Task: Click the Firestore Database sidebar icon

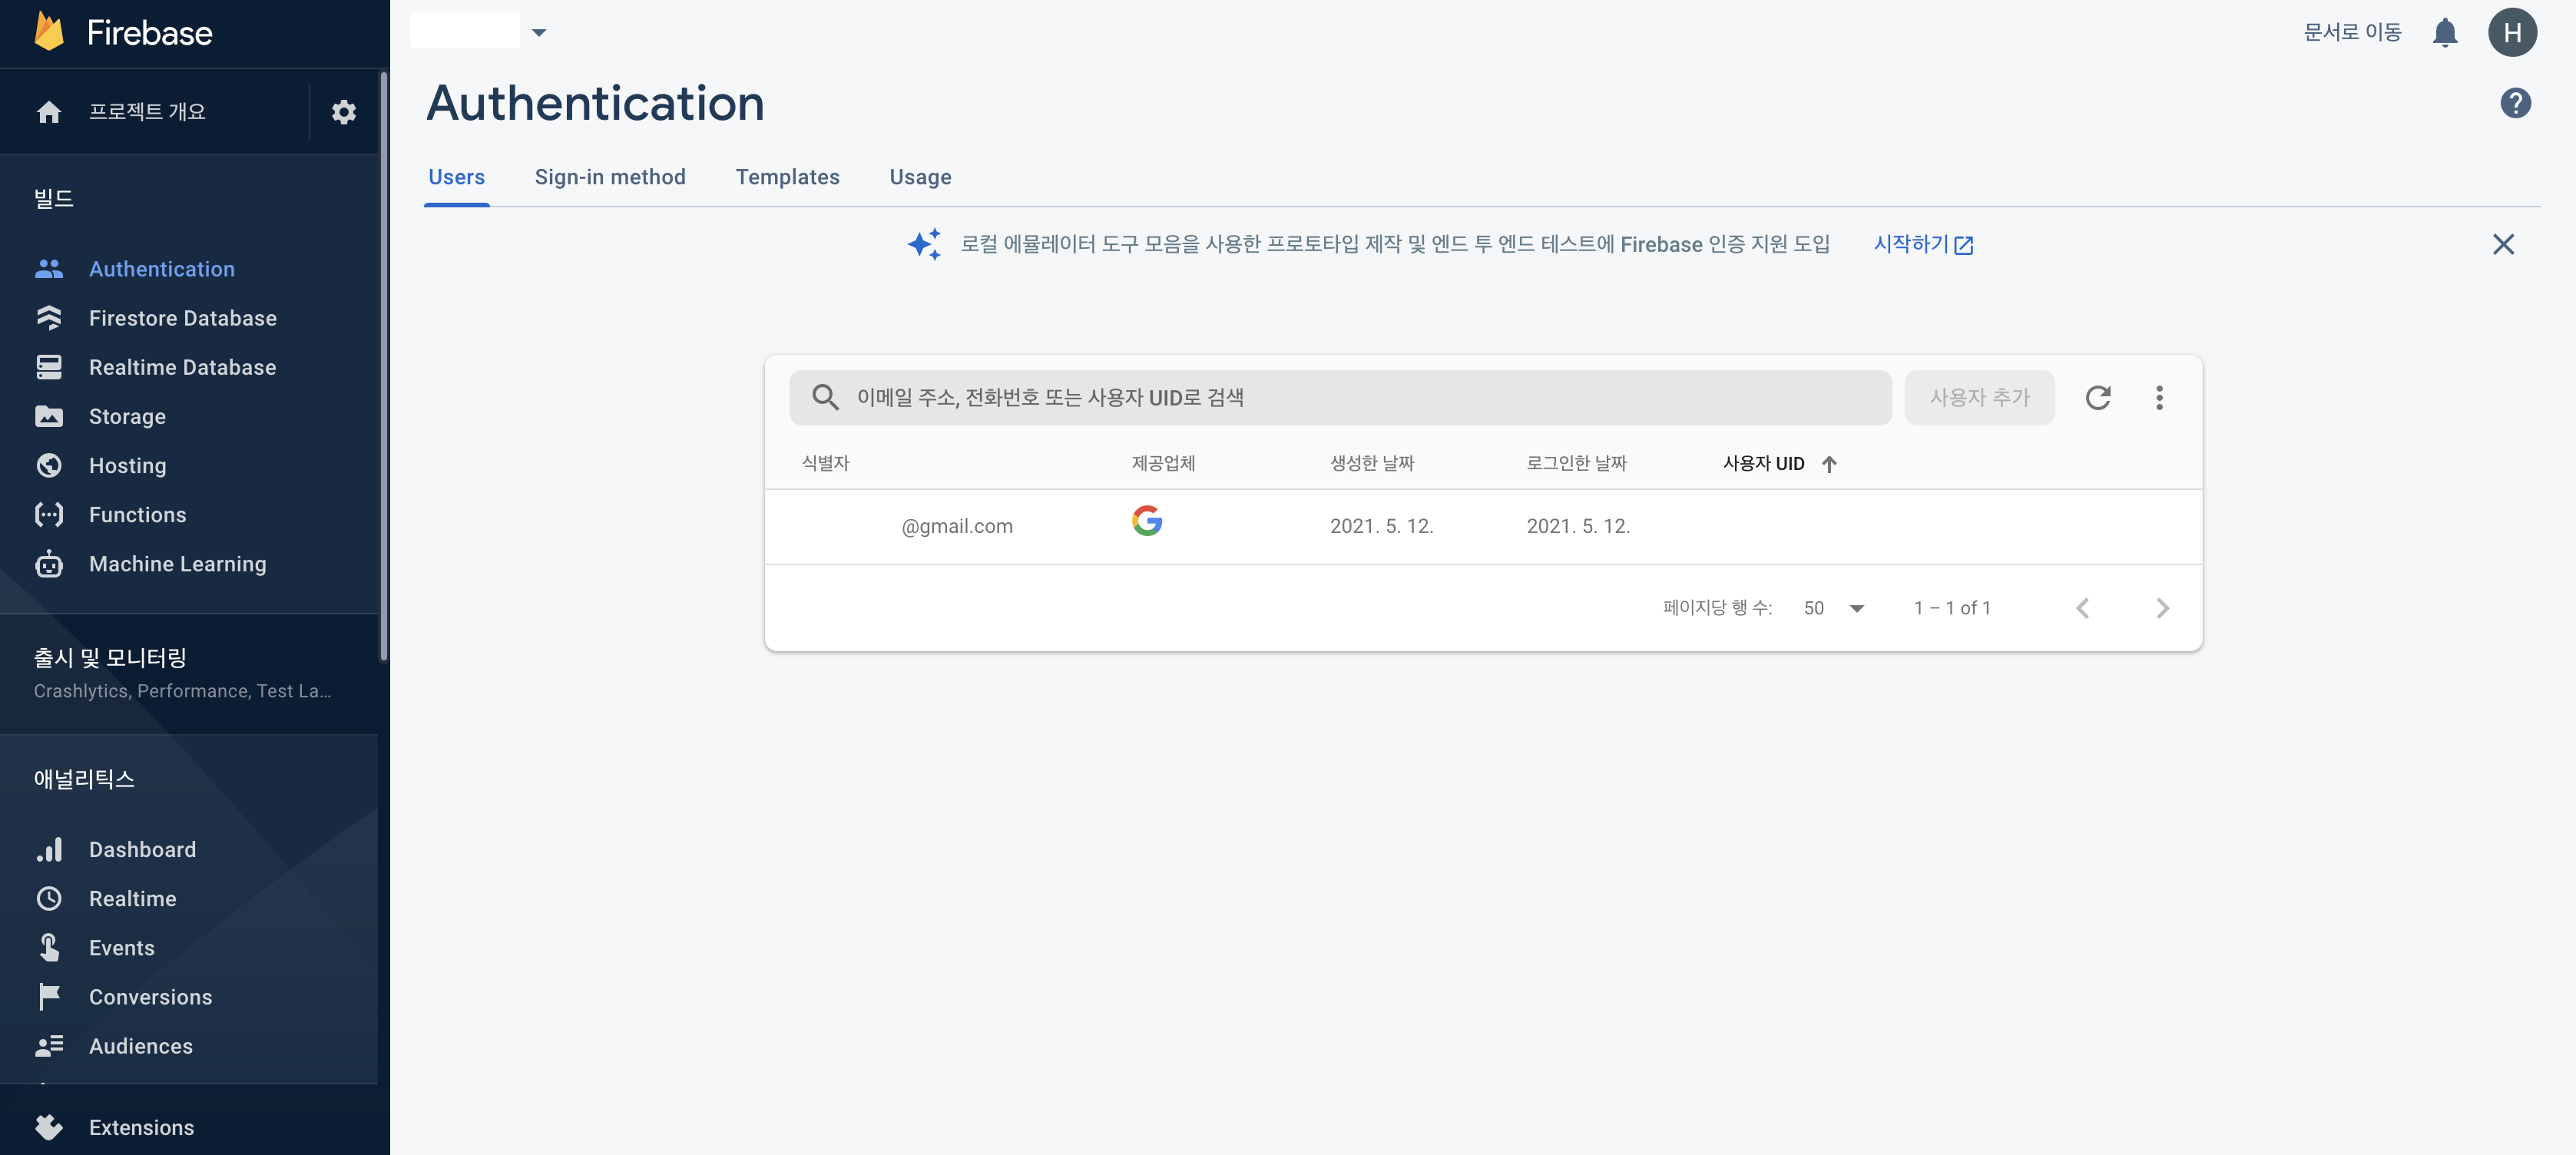Action: (49, 318)
